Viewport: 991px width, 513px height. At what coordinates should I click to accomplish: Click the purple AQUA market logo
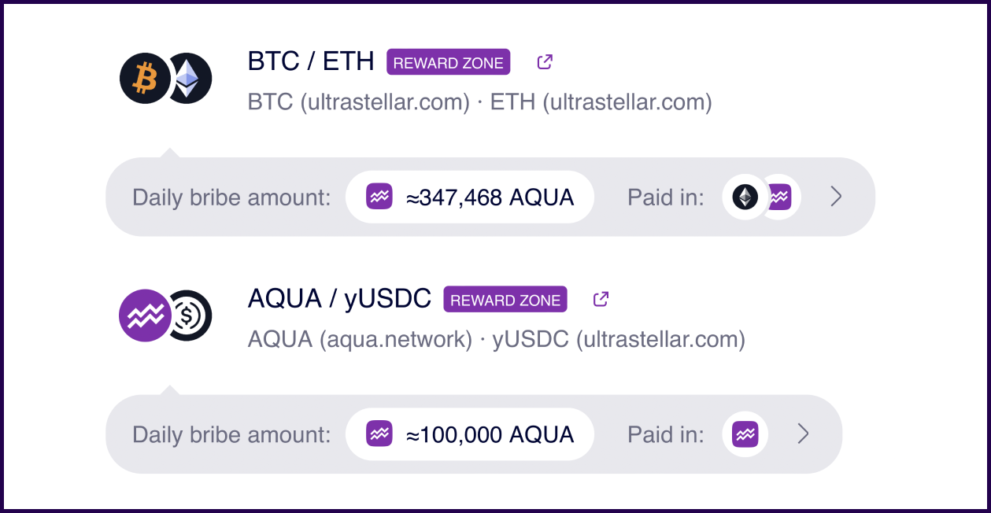point(144,316)
